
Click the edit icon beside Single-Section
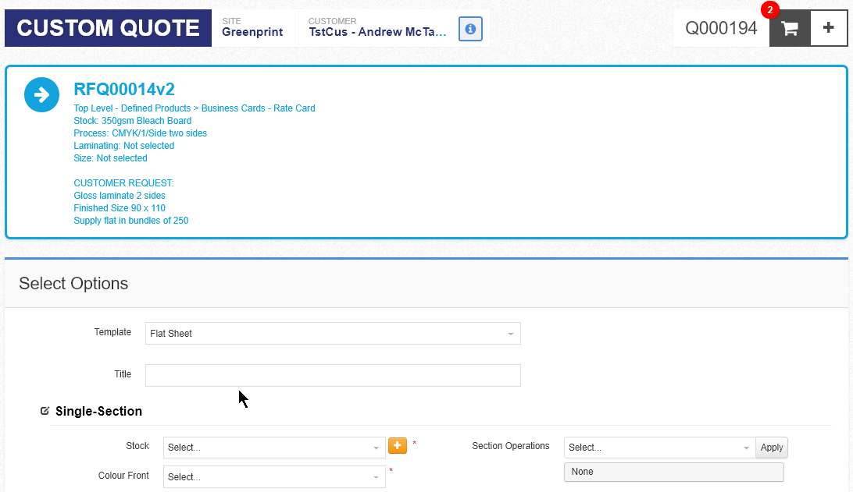45,411
